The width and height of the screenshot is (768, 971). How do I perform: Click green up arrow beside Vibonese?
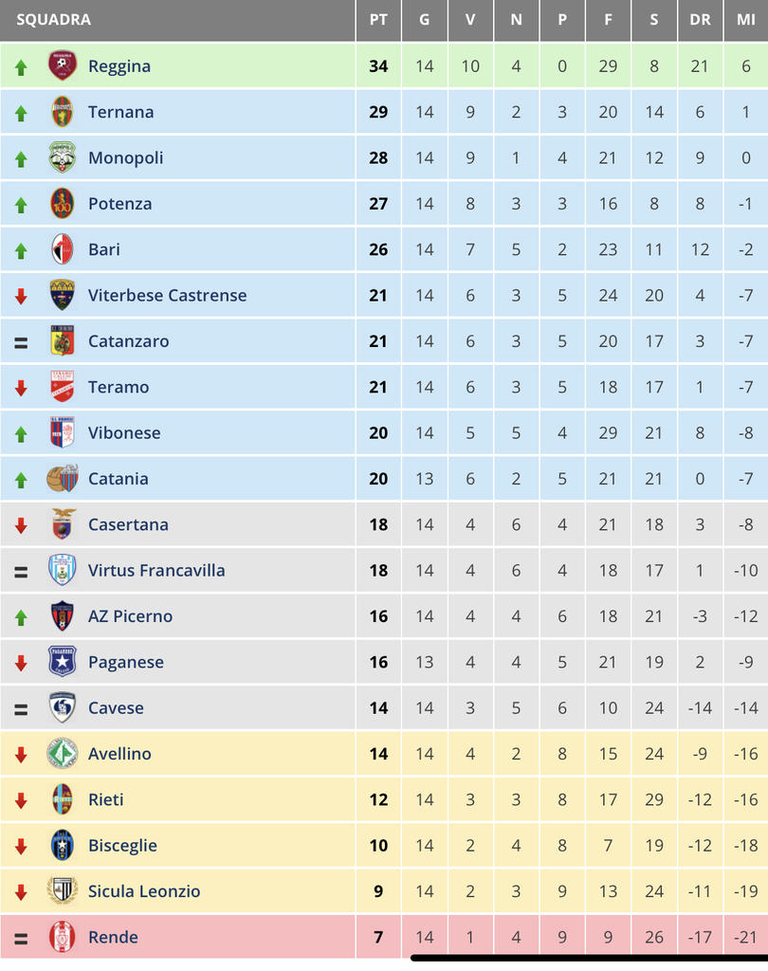coord(21,433)
